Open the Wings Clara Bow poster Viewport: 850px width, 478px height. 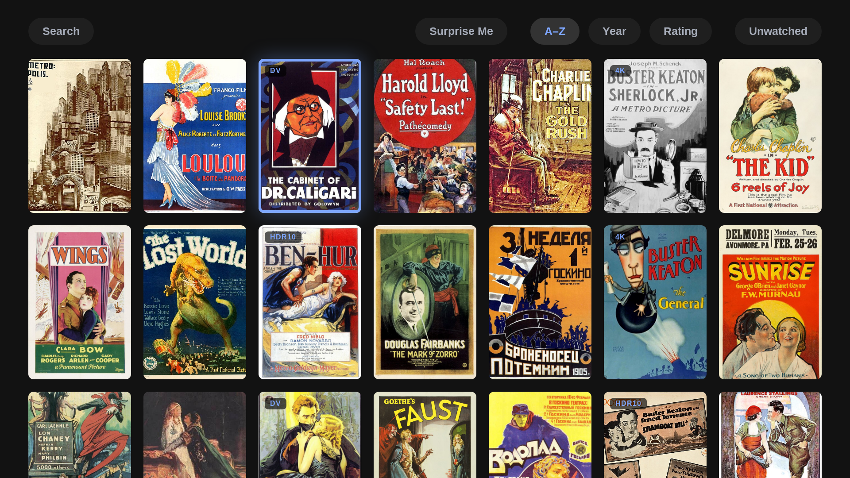[x=80, y=302]
